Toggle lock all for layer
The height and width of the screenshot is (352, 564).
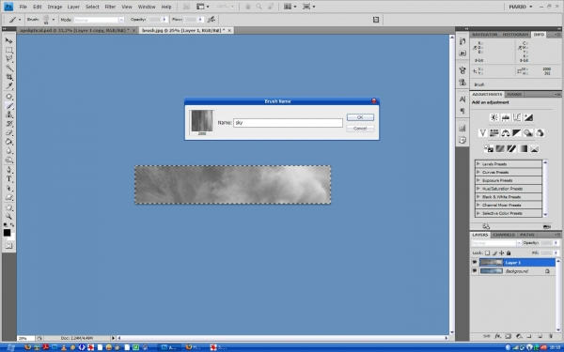[509, 253]
